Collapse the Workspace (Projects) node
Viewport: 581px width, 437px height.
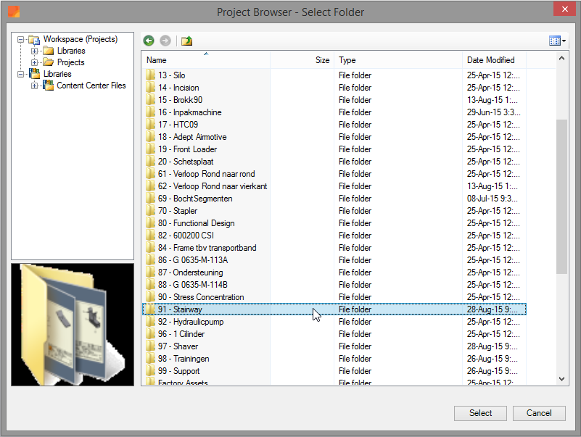[x=20, y=39]
